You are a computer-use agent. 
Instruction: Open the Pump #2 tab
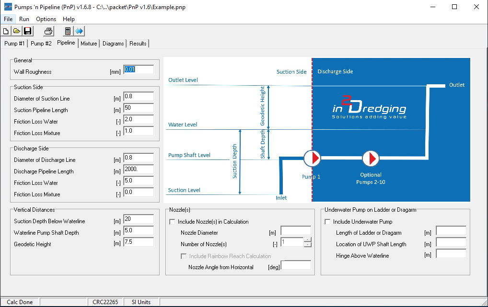[x=42, y=43]
